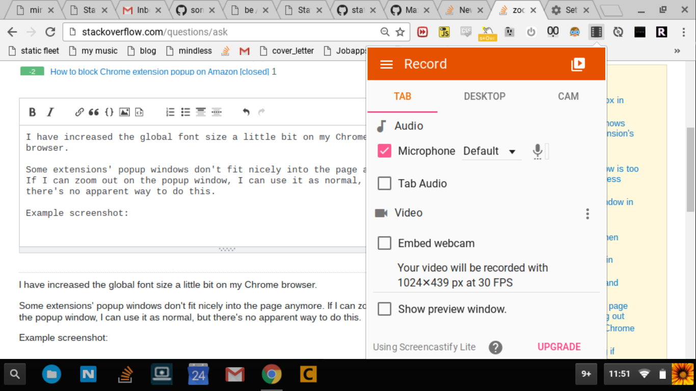Open the Microphone Default dropdown
Screen dimensions: 696x391
pyautogui.click(x=490, y=151)
